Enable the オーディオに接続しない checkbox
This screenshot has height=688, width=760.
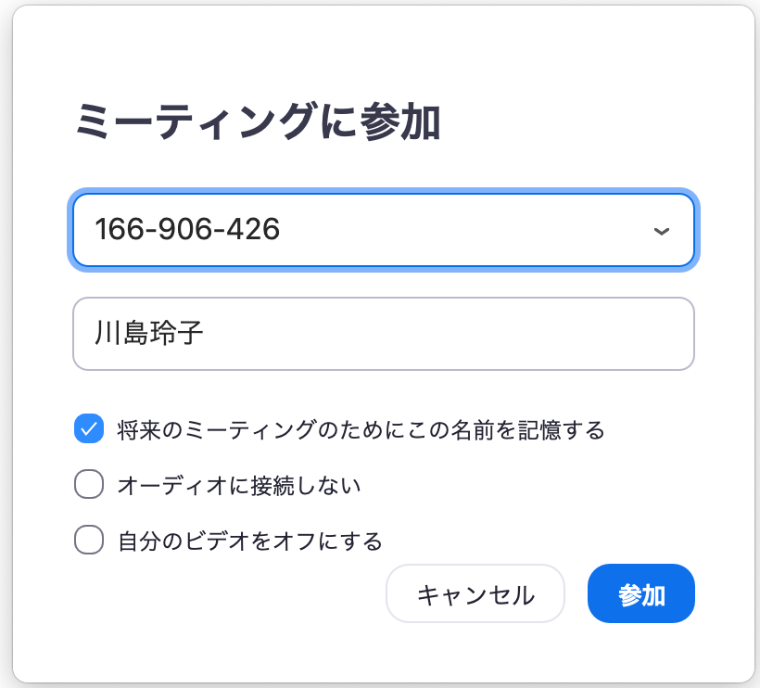coord(88,484)
